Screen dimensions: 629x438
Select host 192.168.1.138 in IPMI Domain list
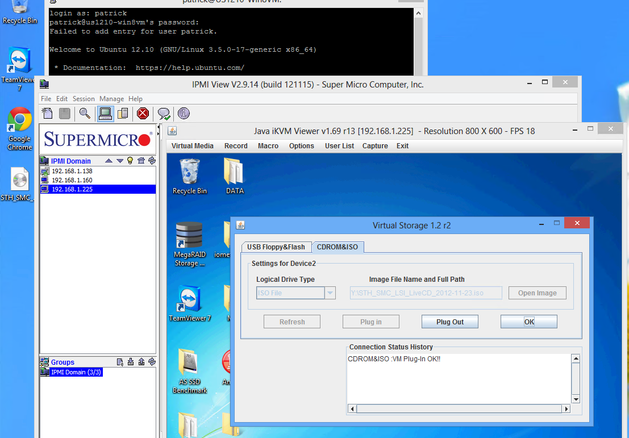(x=98, y=171)
